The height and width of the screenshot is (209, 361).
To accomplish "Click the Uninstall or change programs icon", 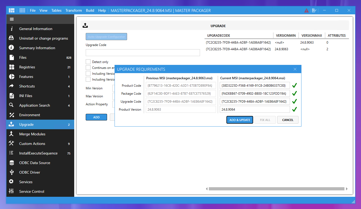I will (x=11, y=38).
